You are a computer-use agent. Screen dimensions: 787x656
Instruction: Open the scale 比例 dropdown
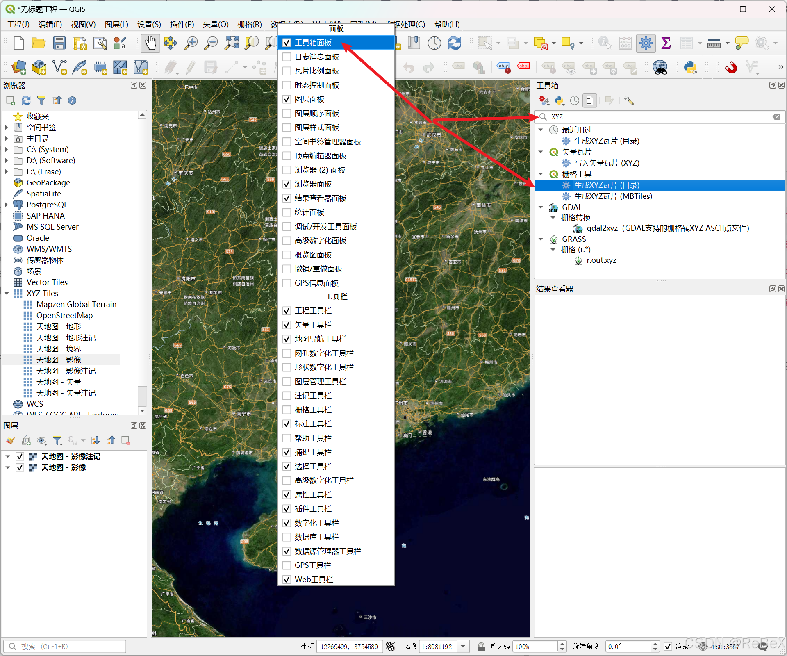(463, 647)
